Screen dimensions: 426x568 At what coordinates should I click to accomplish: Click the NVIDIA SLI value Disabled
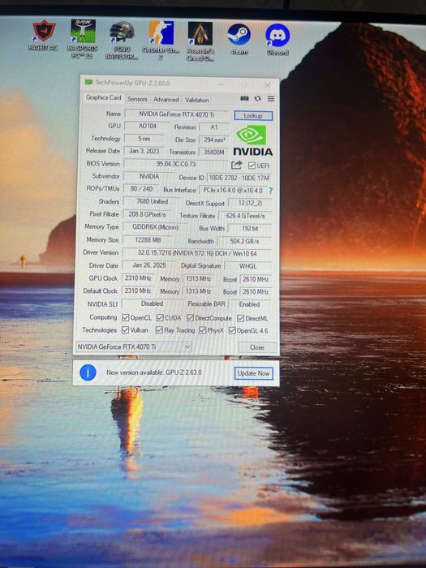[152, 303]
